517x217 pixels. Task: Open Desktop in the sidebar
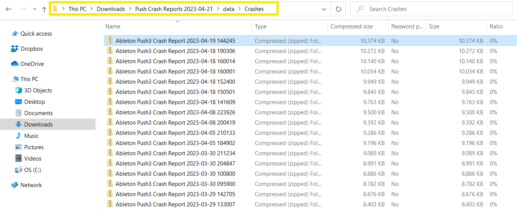[34, 102]
